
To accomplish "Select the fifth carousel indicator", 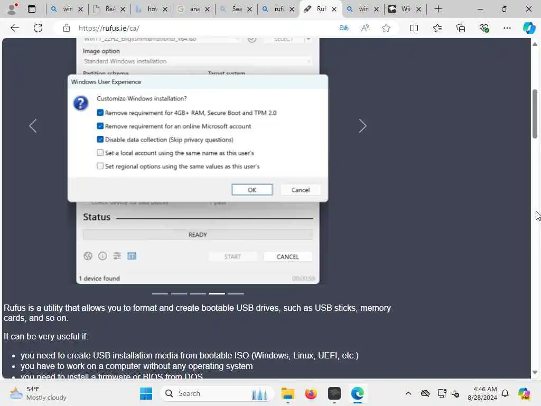I will [236, 293].
